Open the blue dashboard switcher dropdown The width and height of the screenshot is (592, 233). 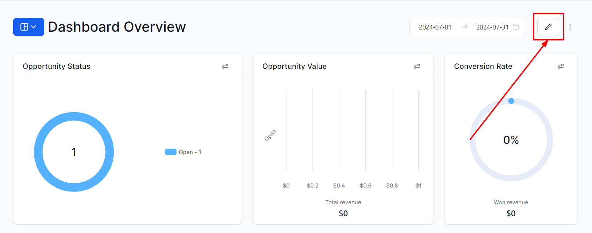point(28,27)
